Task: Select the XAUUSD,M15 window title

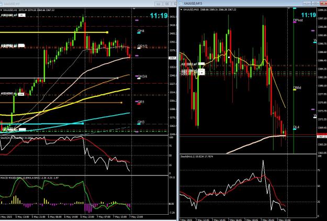Action: click(193, 4)
